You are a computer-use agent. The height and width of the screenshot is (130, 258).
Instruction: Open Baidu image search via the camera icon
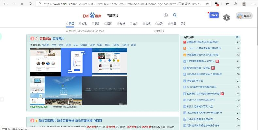point(166,15)
